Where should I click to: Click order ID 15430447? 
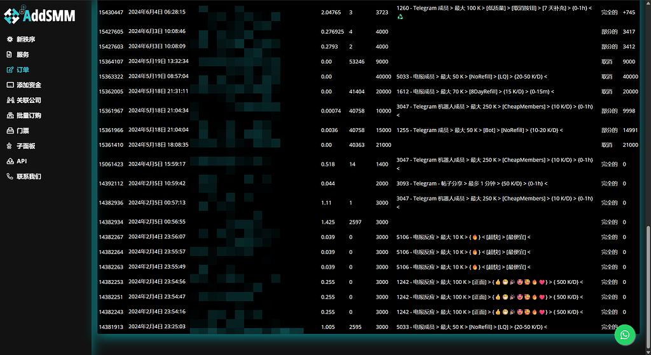[111, 13]
